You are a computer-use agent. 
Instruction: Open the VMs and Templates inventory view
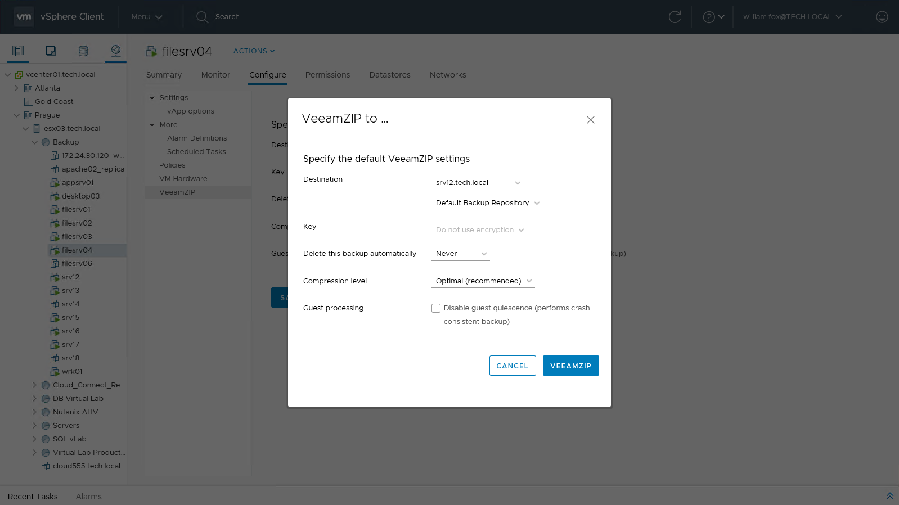pos(51,51)
